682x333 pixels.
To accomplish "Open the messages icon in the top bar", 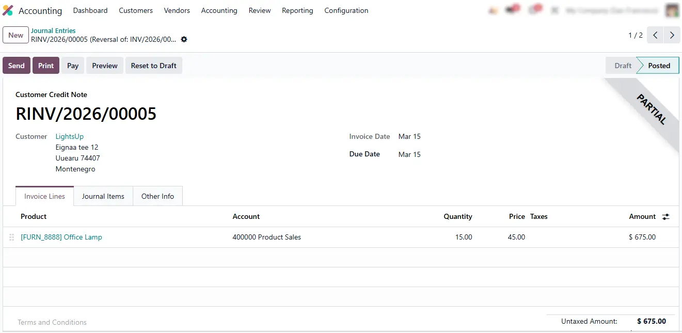I will pos(512,10).
